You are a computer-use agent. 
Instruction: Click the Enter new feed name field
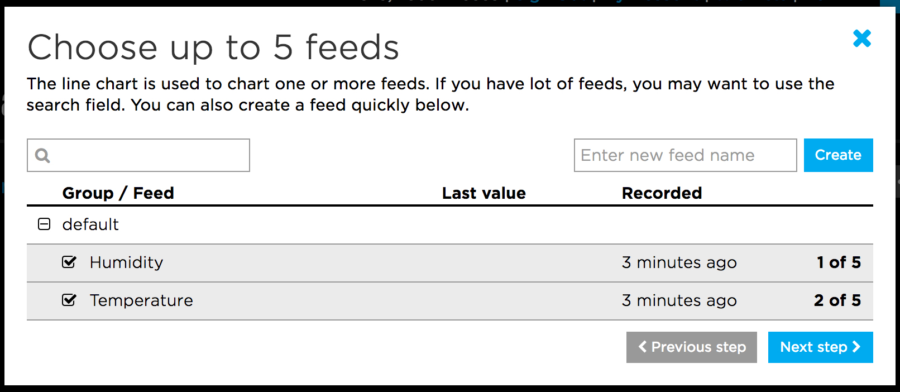(x=684, y=155)
